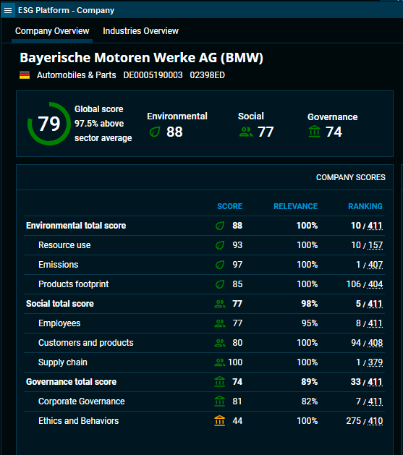Open the 411 ranking link for Social total score
Viewport: 403px width, 455px height.
(375, 304)
